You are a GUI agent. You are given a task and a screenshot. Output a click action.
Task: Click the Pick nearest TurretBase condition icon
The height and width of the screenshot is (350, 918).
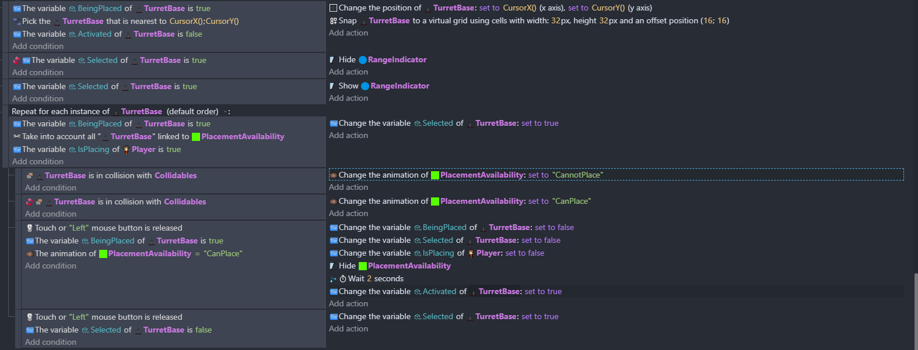tap(17, 22)
